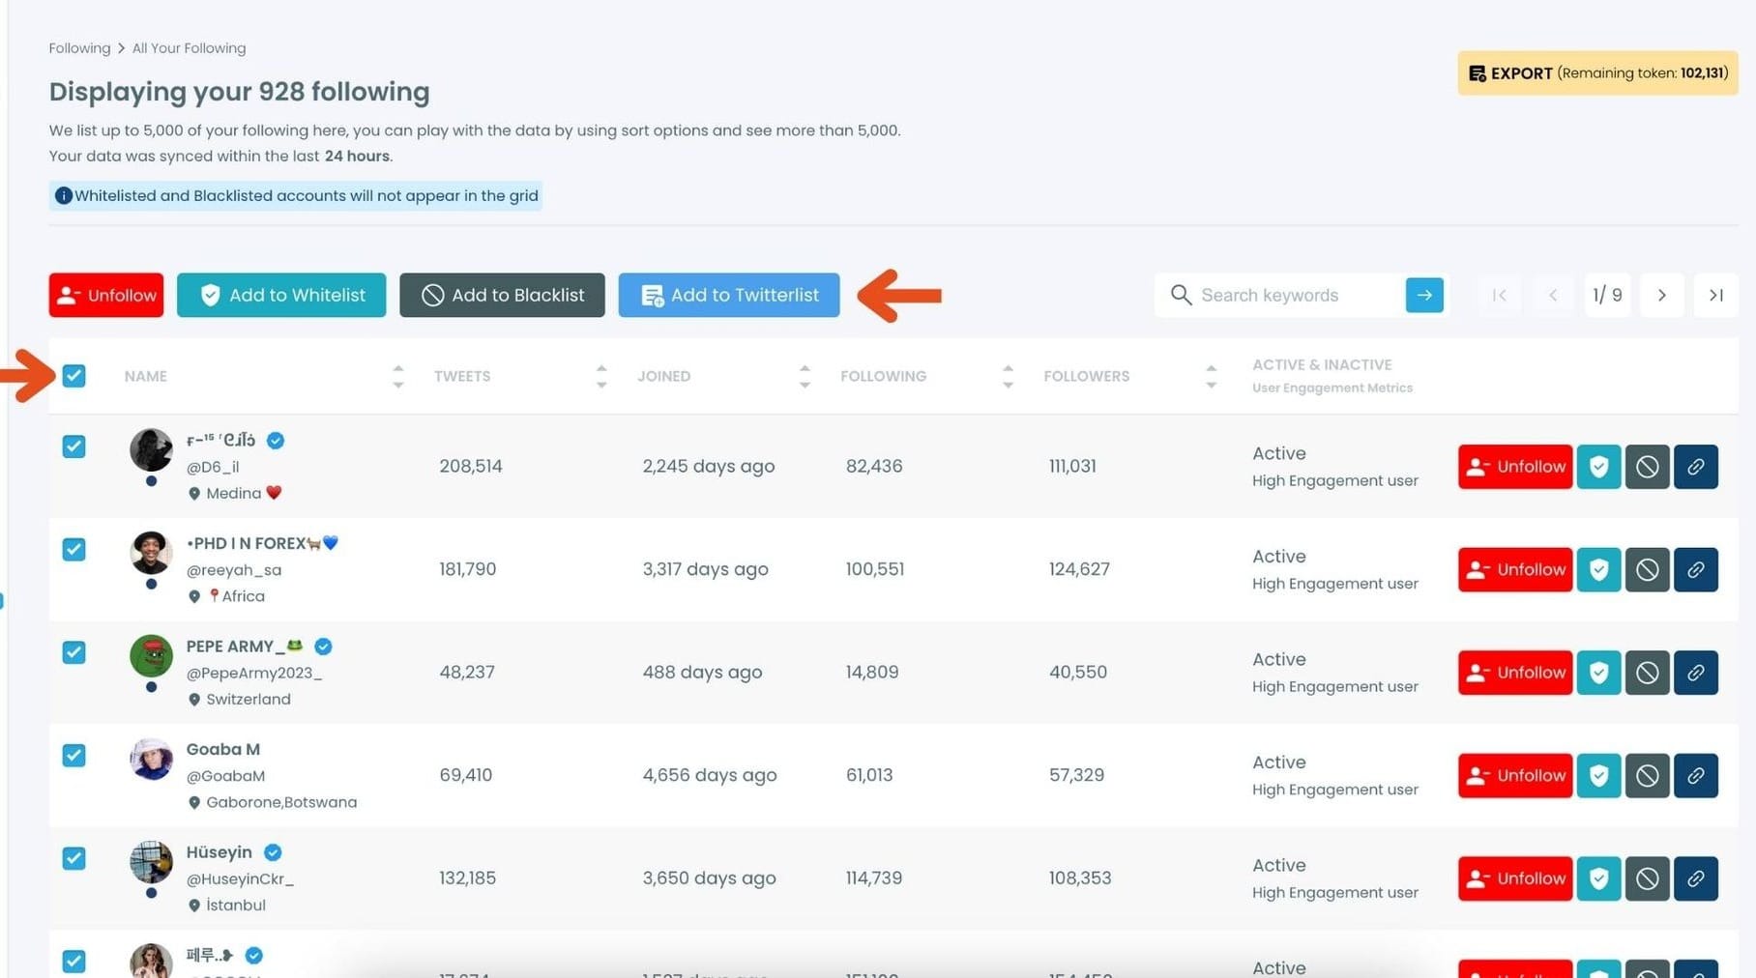Open the All Your Following breadcrumb
1756x978 pixels.
[x=189, y=47]
